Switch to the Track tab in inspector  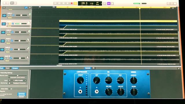click(2, 68)
